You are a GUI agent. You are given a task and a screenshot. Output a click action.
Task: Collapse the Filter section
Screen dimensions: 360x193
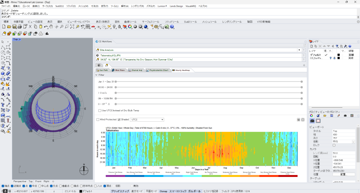click(97, 75)
